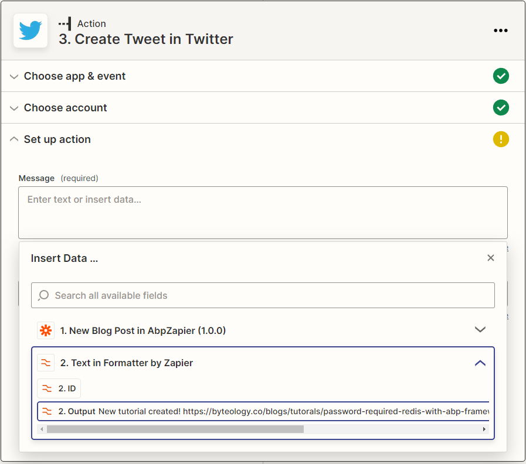Screen dimensions: 526x464
Task: Click the Formatter by Zapier step icon
Action: click(46, 363)
